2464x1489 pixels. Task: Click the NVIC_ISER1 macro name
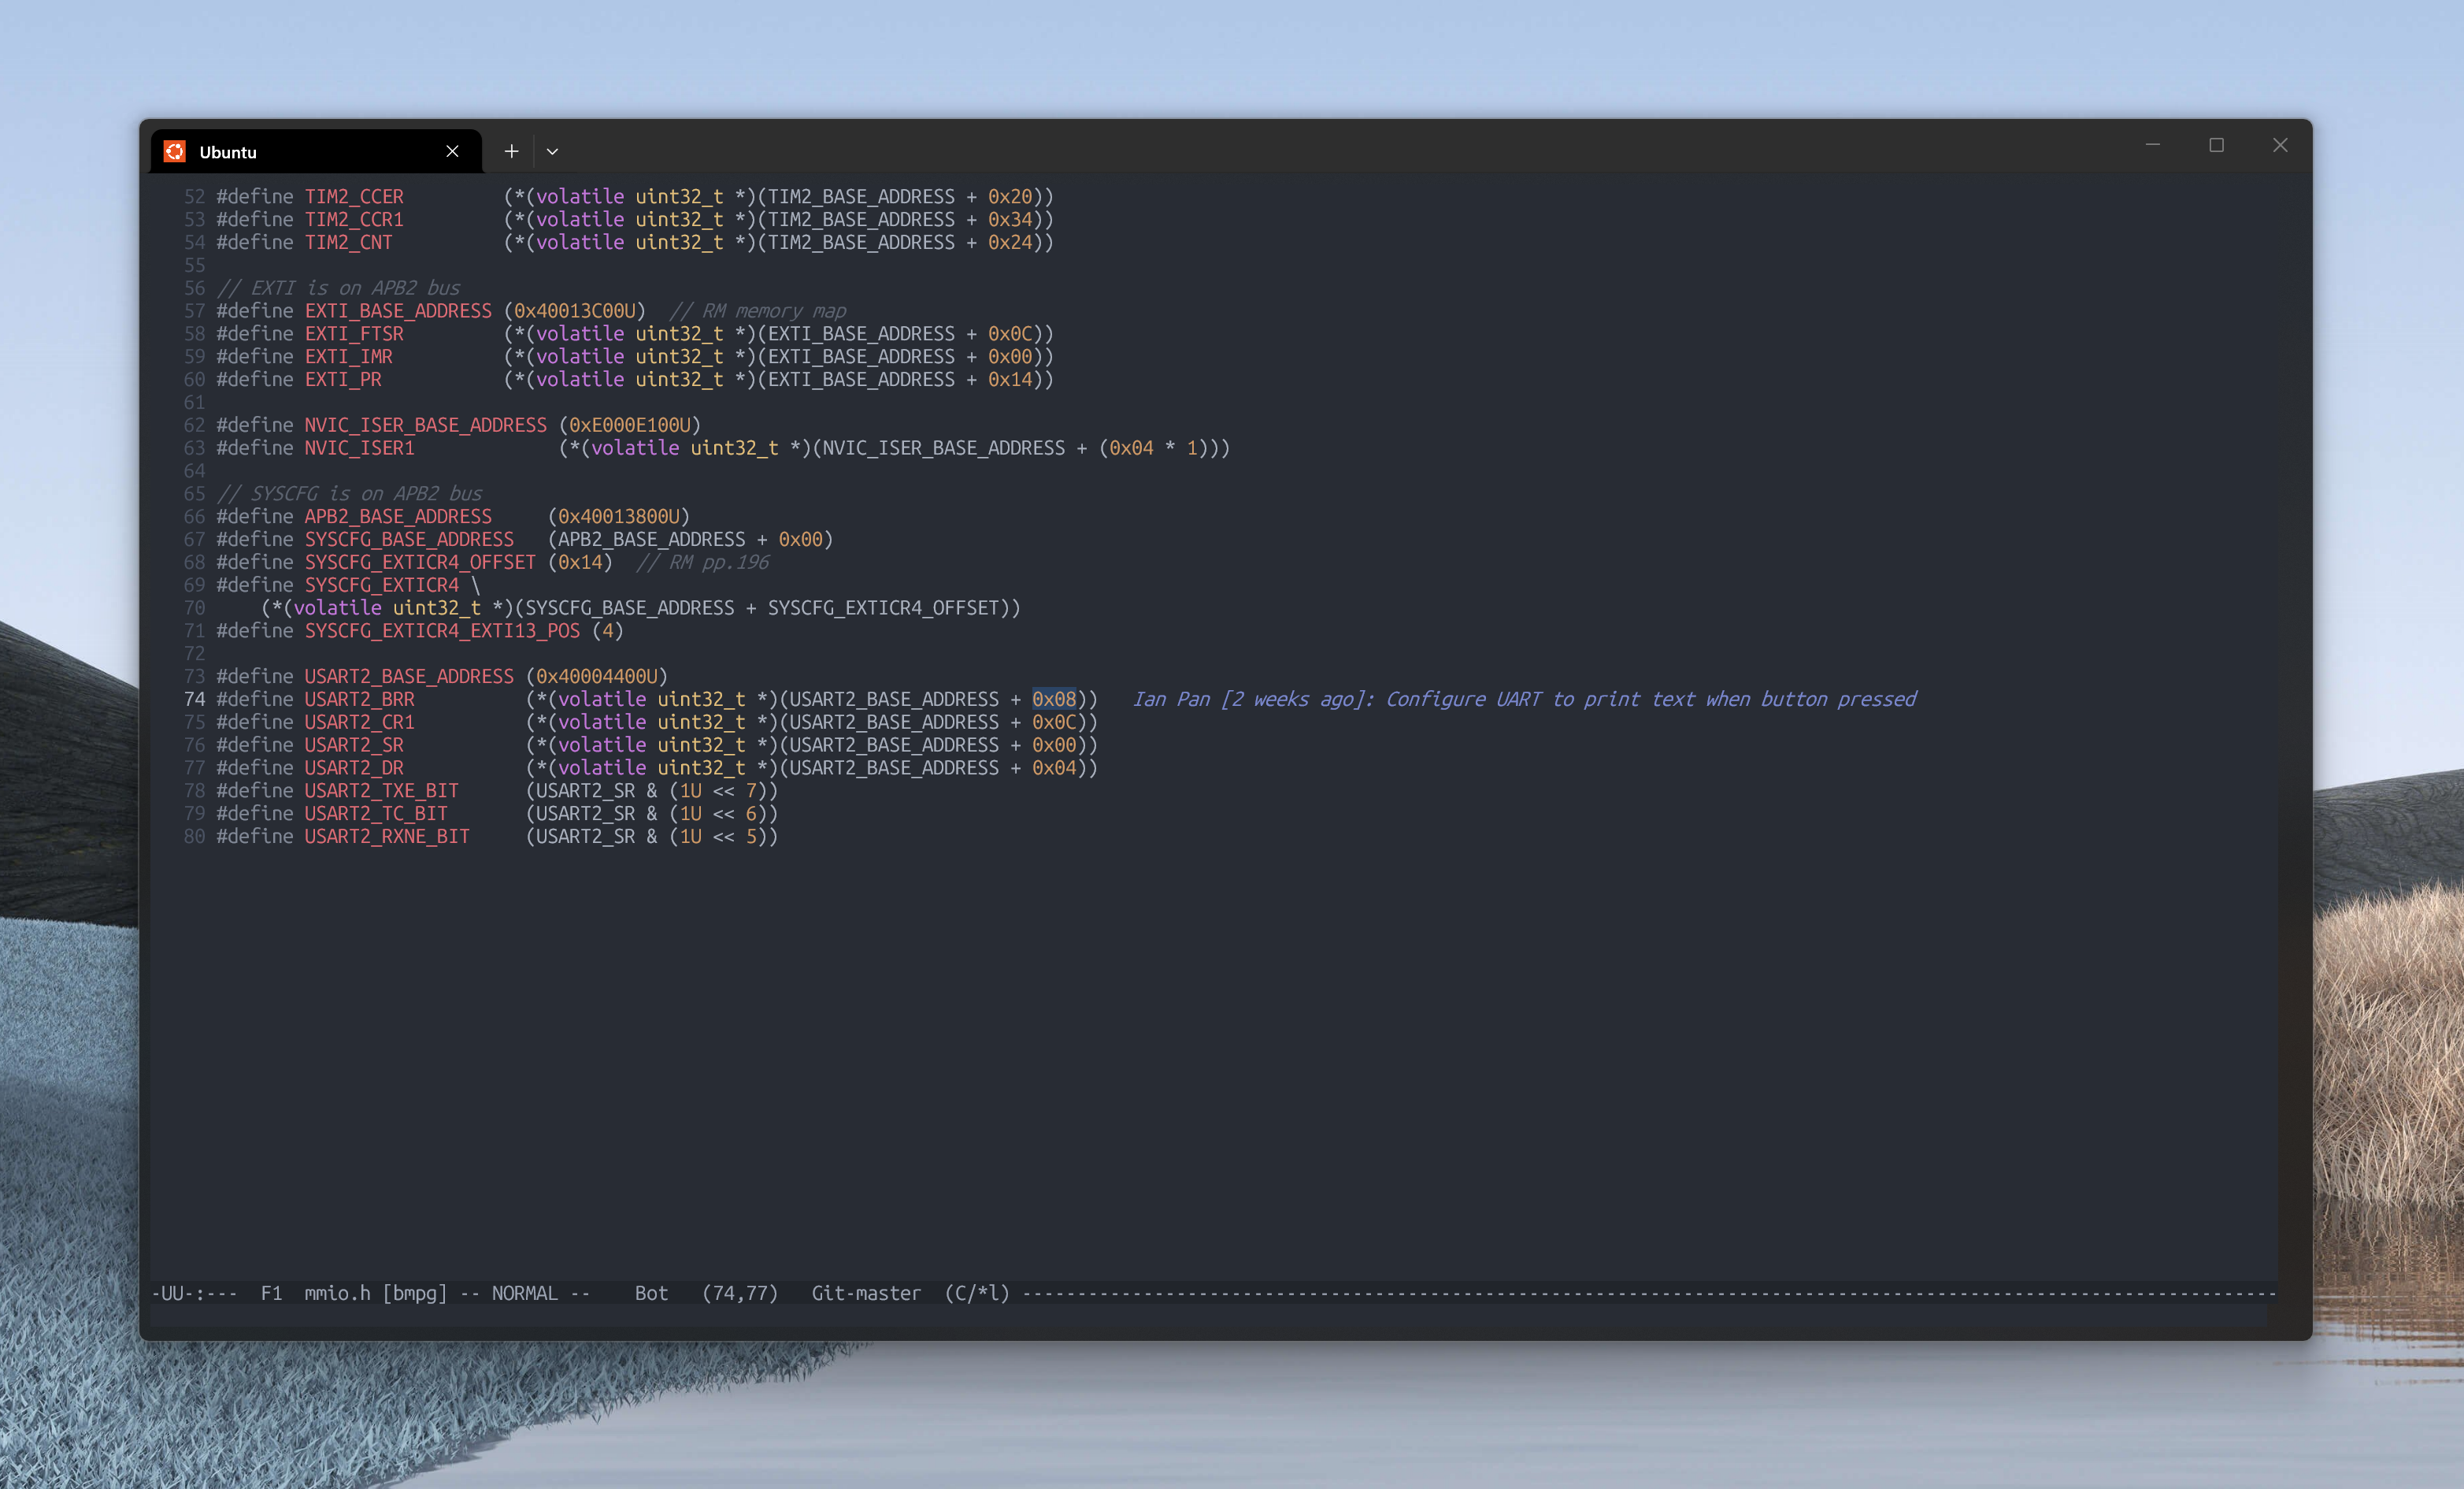click(x=359, y=448)
